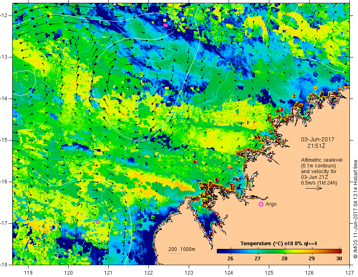Click the 0.5m/s velocity scale arrow
The height and width of the screenshot is (277, 358).
[x=314, y=188]
